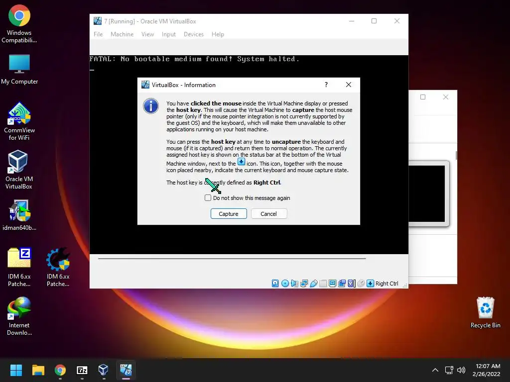The width and height of the screenshot is (510, 382).
Task: Click the network icon in system tray
Action: (449, 370)
